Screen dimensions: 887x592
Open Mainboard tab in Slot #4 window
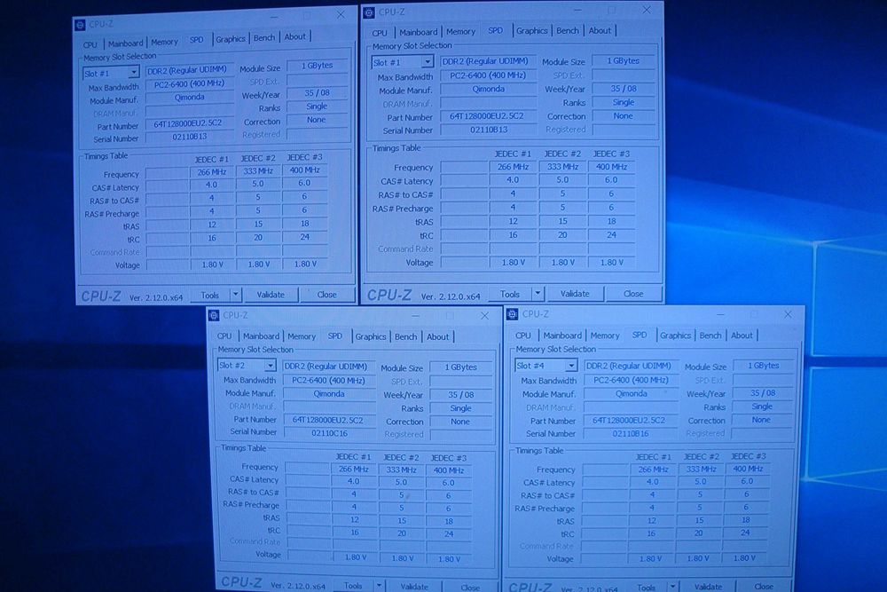[x=561, y=335]
